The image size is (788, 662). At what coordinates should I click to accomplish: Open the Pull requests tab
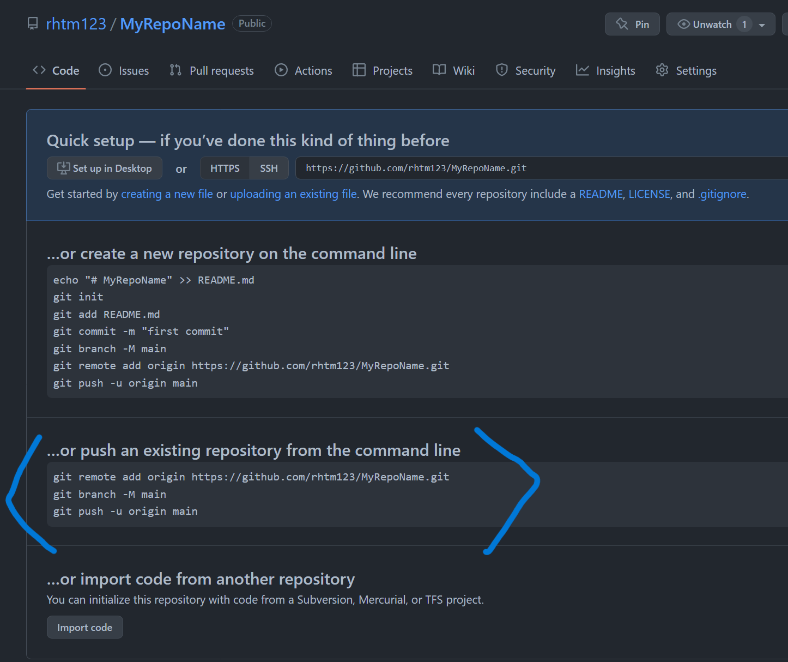(211, 71)
